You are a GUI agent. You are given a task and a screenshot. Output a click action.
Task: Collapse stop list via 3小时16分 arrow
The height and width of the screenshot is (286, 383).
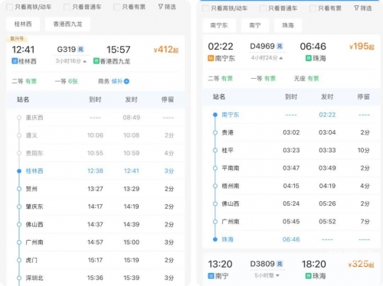coord(85,61)
